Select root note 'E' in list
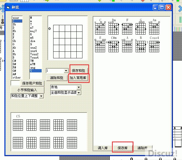 17,34
